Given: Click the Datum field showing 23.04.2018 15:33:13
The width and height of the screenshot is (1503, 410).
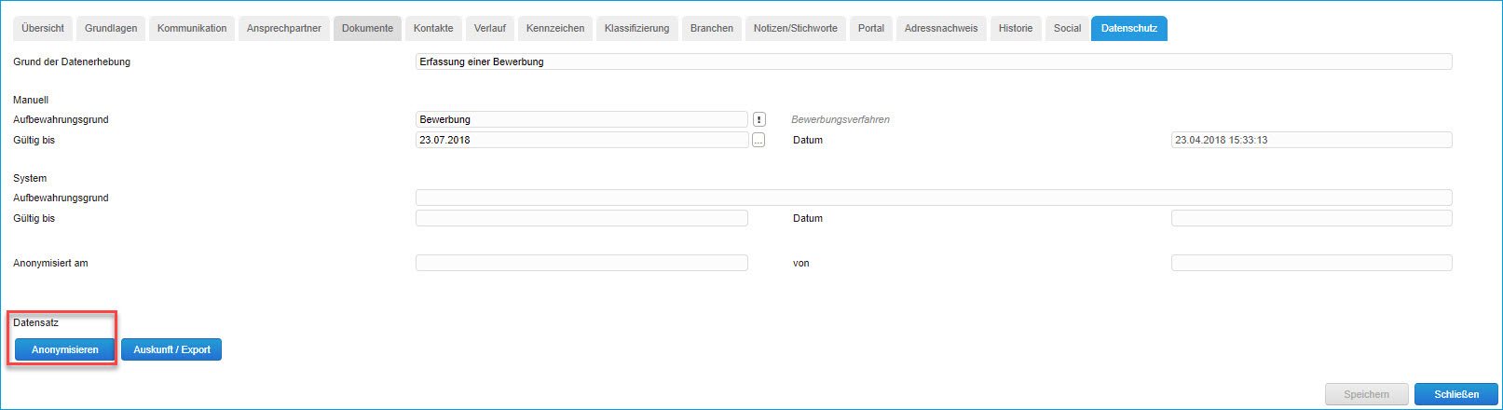Looking at the screenshot, I should coord(1311,140).
